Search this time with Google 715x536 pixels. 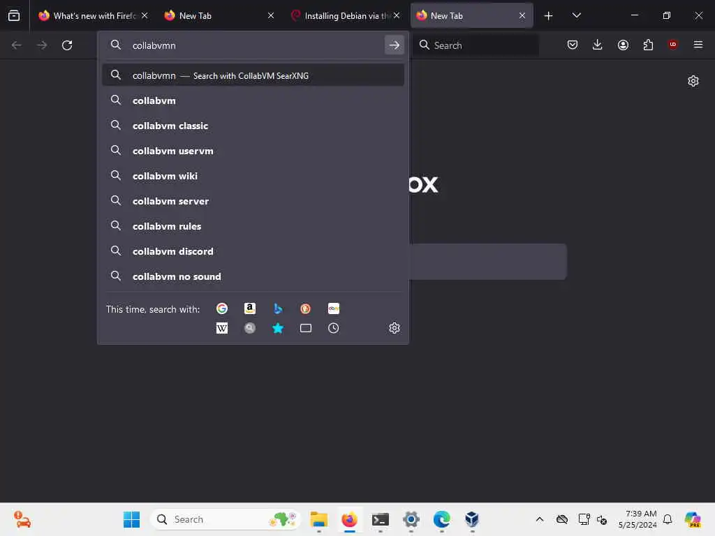click(x=222, y=308)
